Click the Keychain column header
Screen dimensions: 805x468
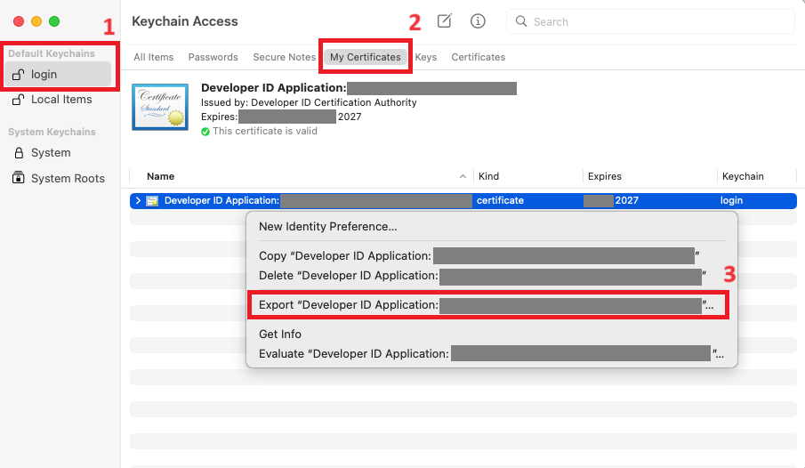[x=757, y=176]
